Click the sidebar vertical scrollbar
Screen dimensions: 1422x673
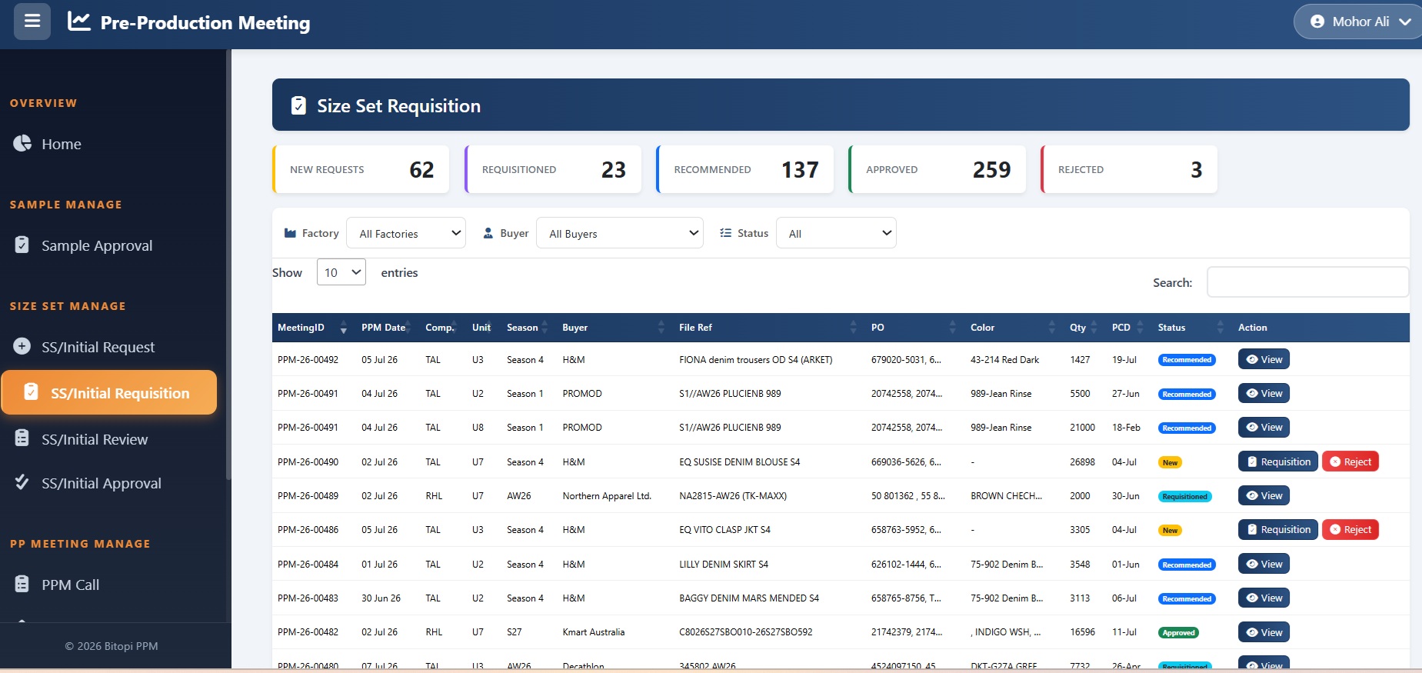[x=228, y=265]
